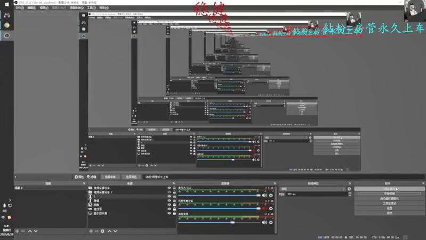Image resolution: width=426 pixels, height=240 pixels.
Task: Open the Tools menu (工具)
Action: pyautogui.click(x=91, y=8)
